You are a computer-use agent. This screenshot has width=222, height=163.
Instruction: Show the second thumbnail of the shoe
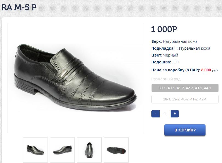coord(62,150)
